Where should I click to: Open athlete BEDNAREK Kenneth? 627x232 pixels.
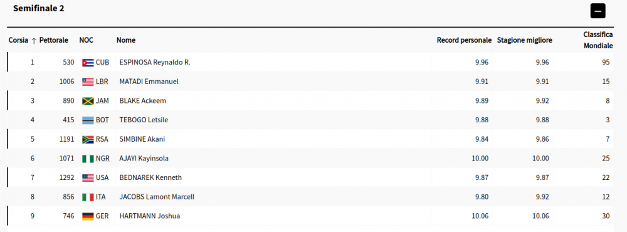[x=150, y=177]
